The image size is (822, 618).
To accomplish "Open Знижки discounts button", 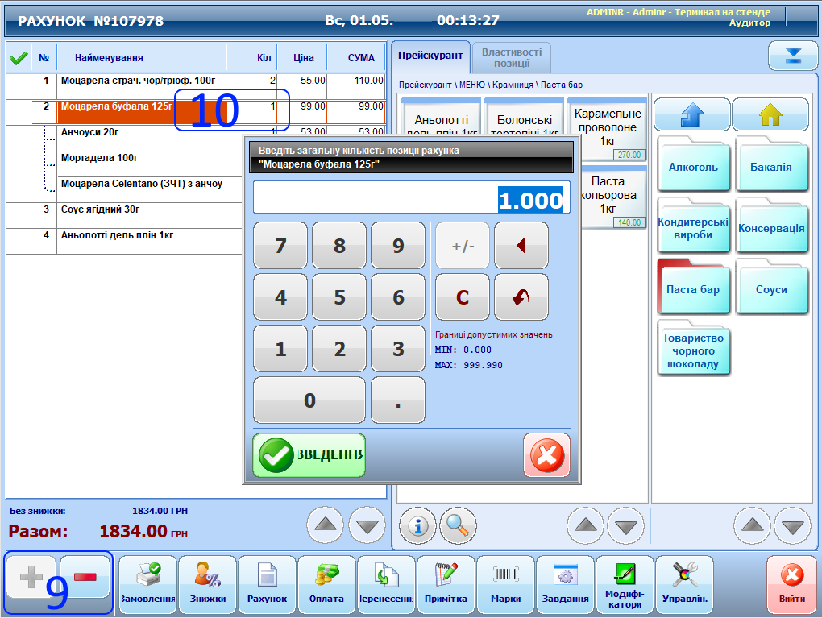I will coord(207,585).
